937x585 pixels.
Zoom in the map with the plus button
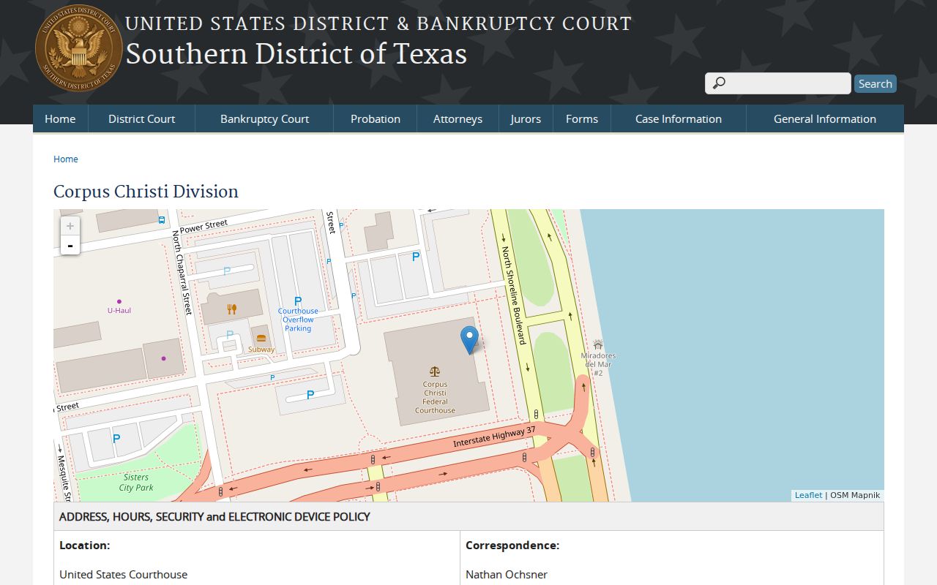(x=70, y=227)
